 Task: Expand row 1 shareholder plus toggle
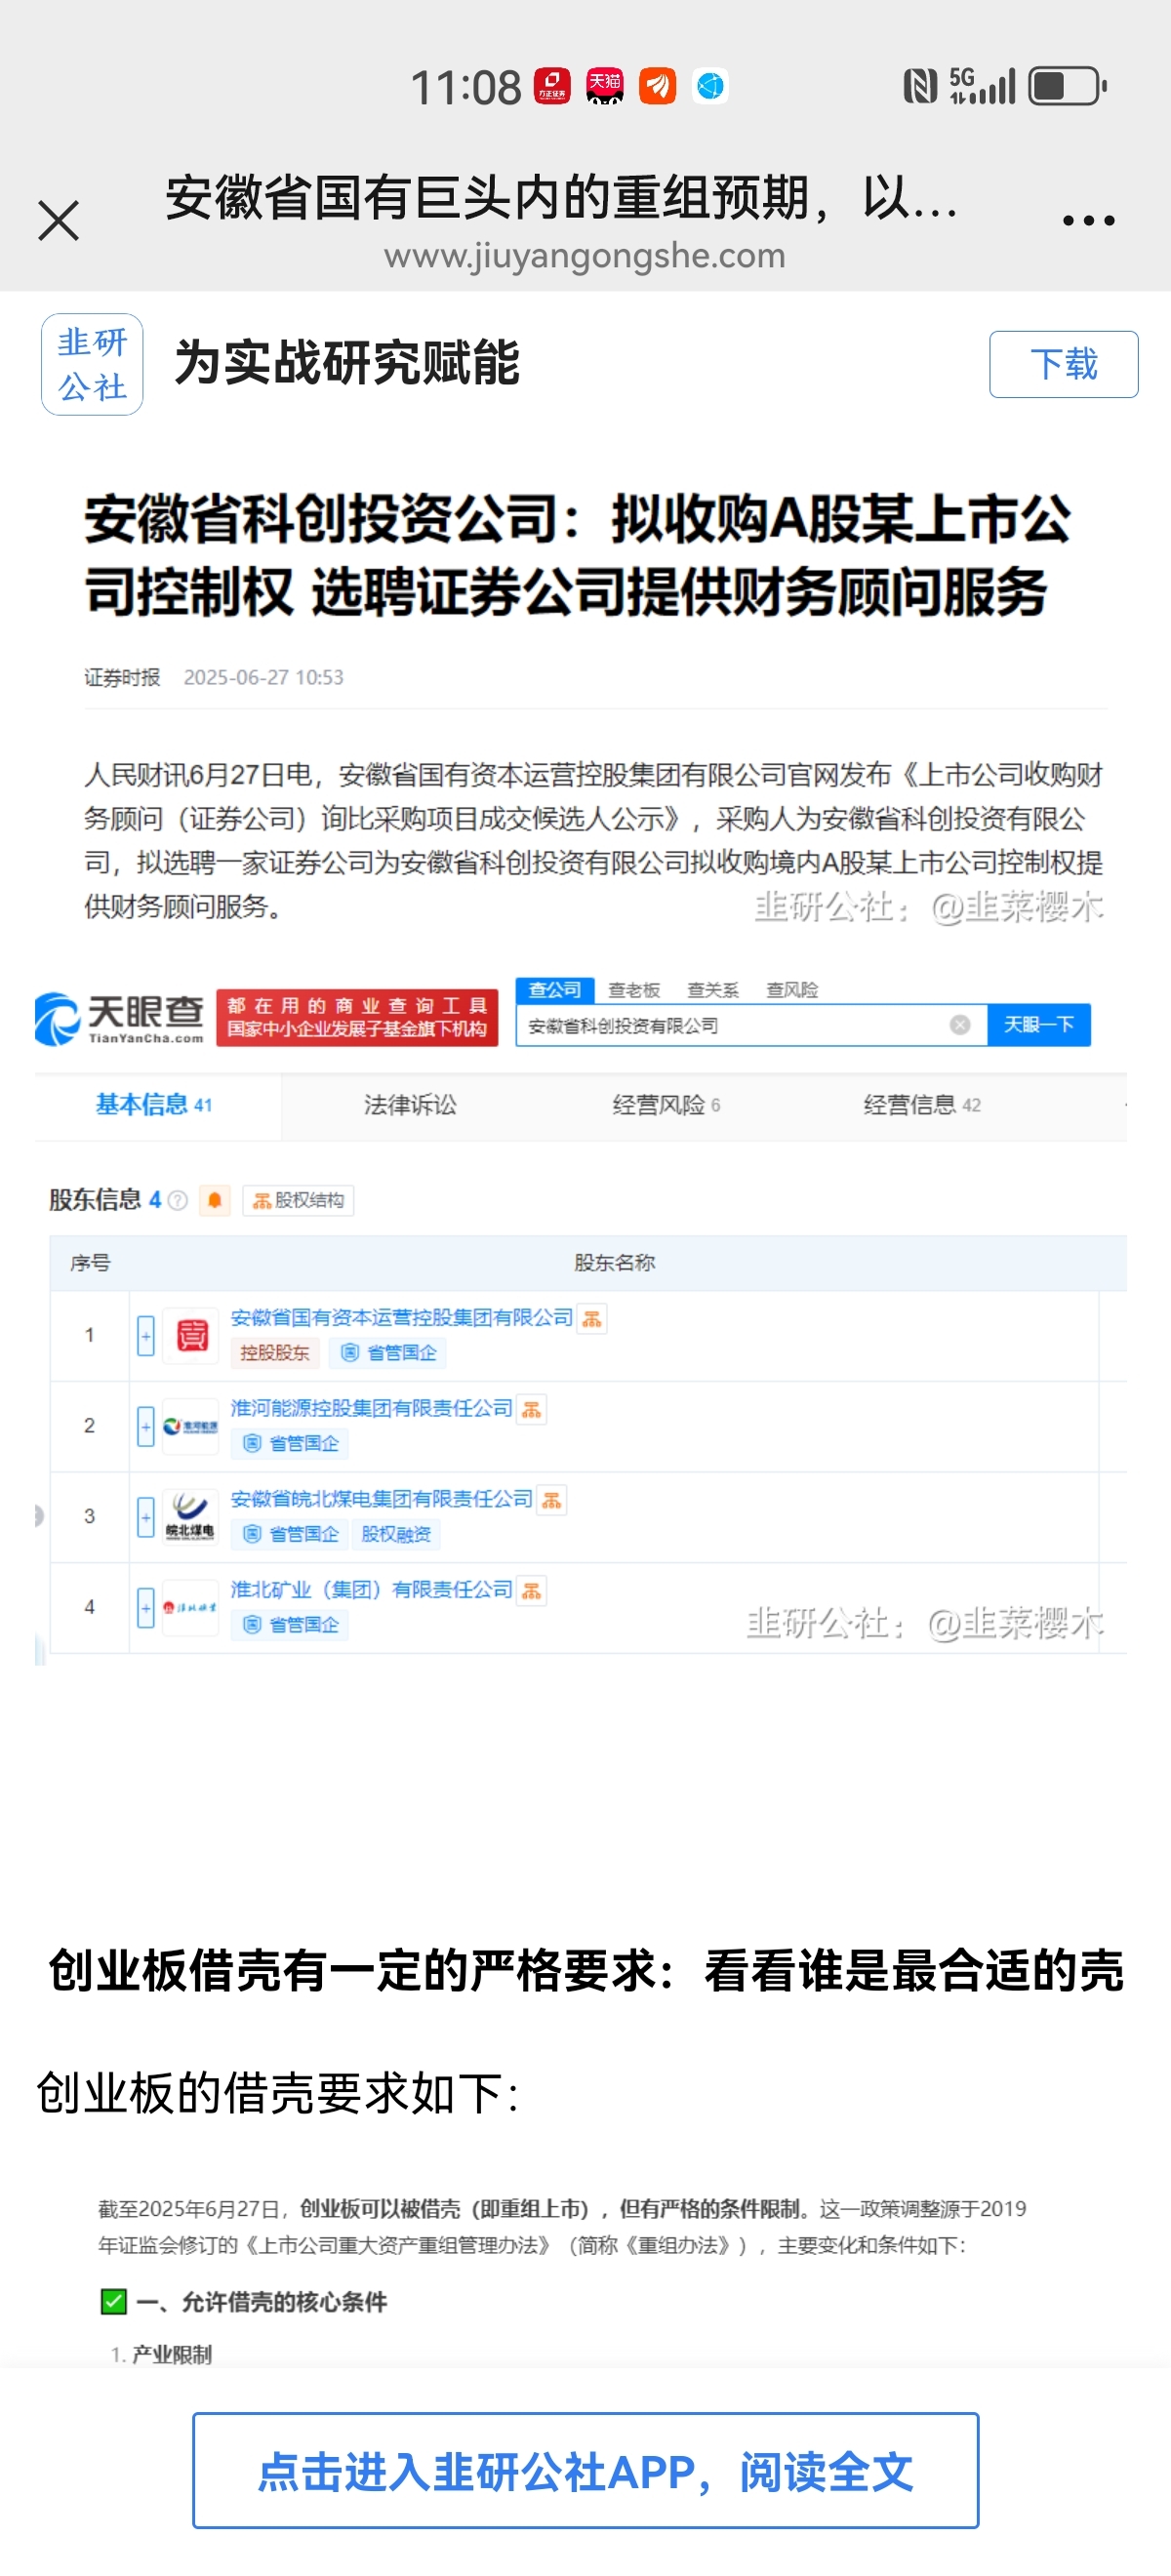(x=146, y=1336)
